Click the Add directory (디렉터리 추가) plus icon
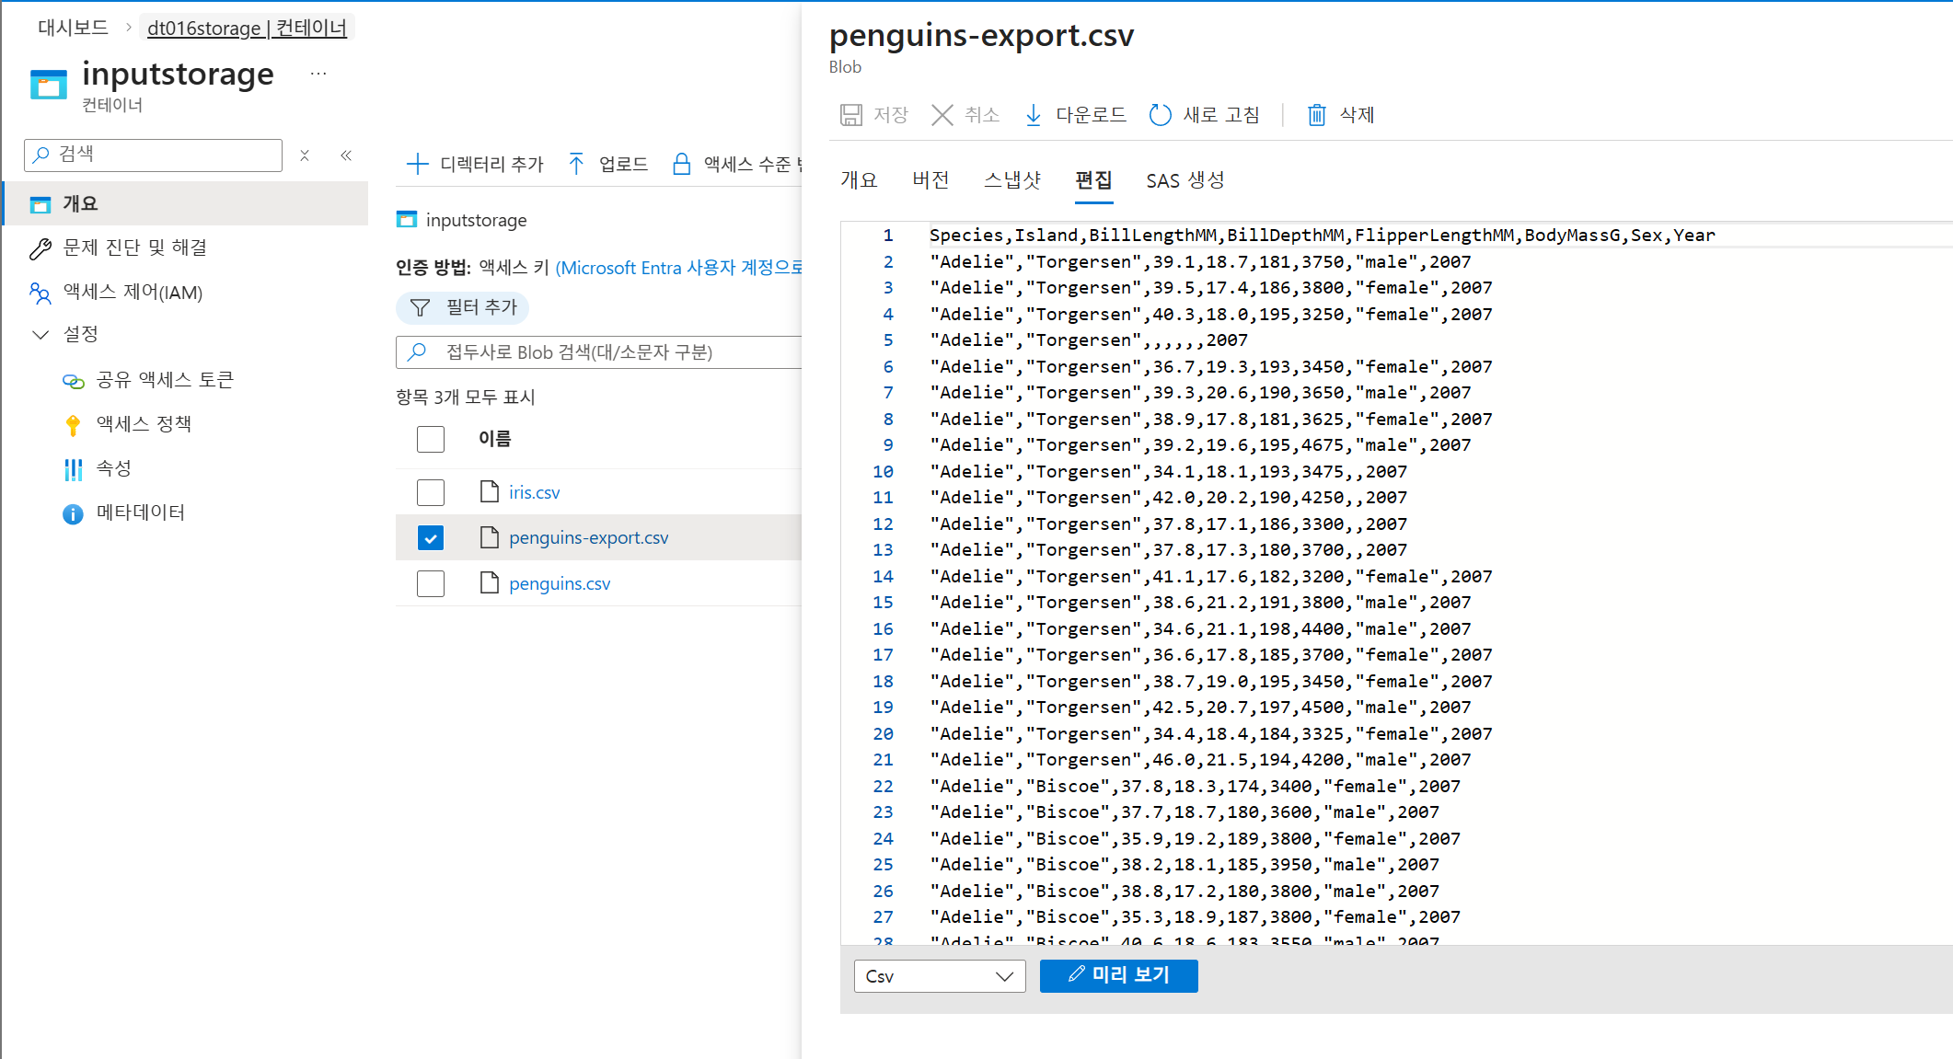 click(x=417, y=164)
